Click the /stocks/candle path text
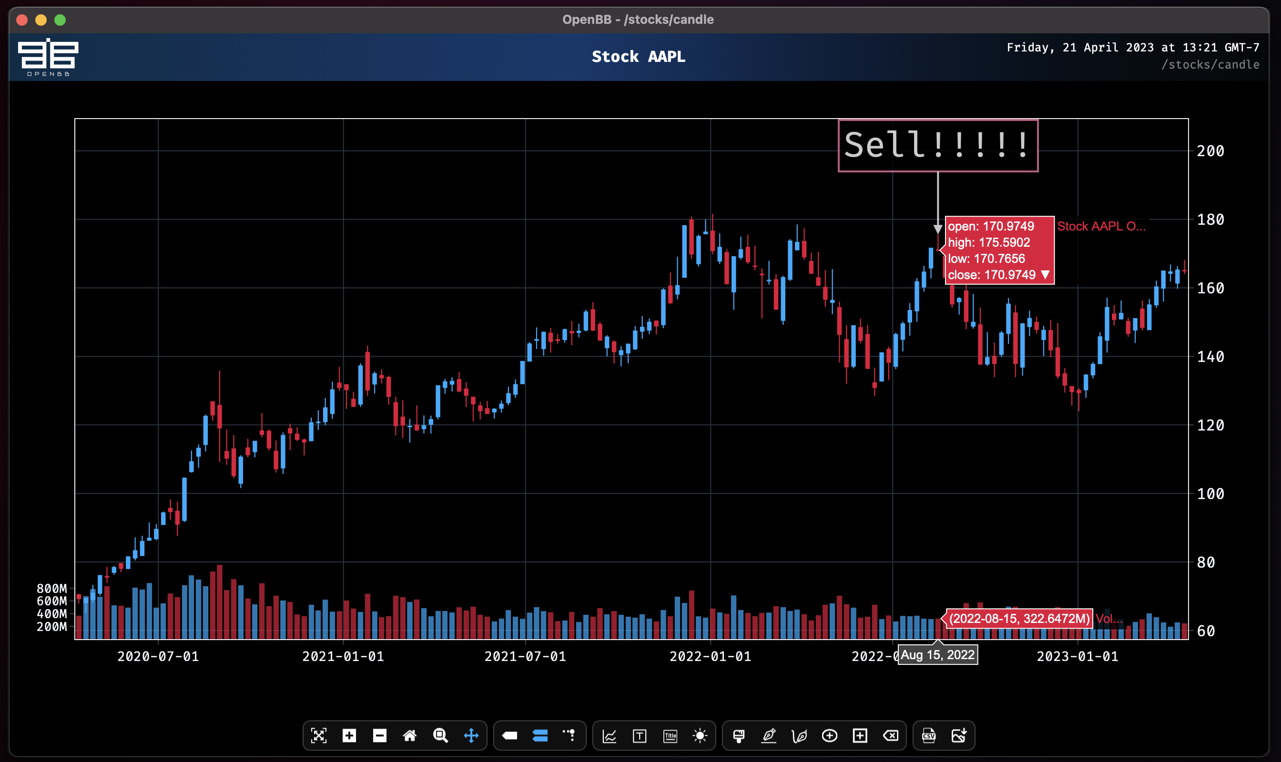 point(1210,65)
